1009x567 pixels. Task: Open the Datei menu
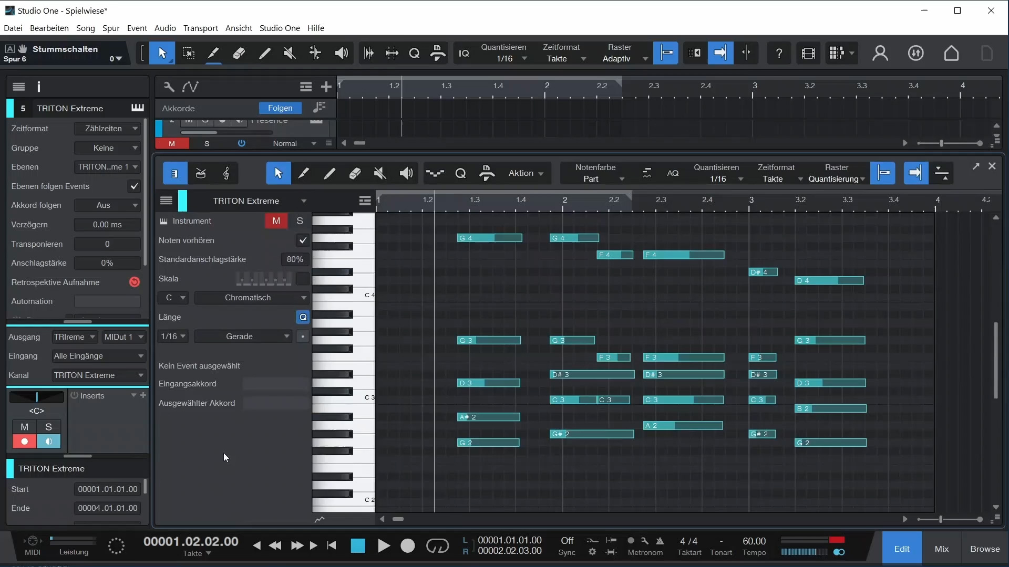tap(13, 28)
